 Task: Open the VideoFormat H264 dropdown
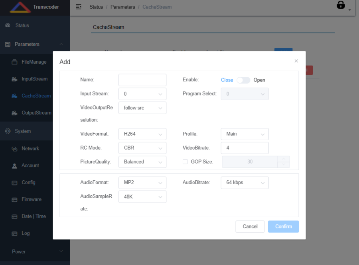coord(142,134)
